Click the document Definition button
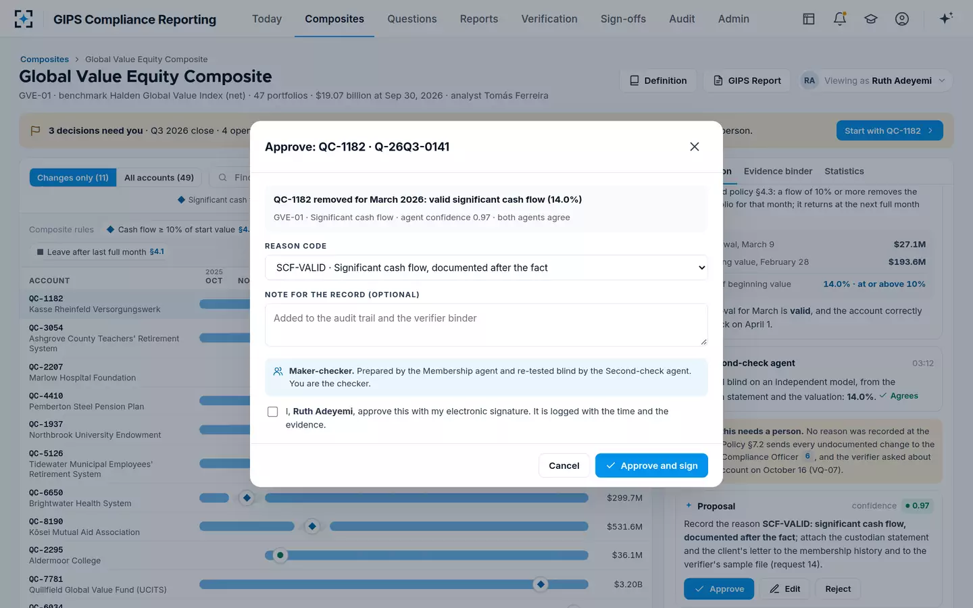 (658, 80)
